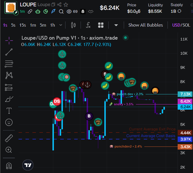This screenshot has width=193, height=173.
Task: Click Show All Bubbles button
Action: point(145,25)
